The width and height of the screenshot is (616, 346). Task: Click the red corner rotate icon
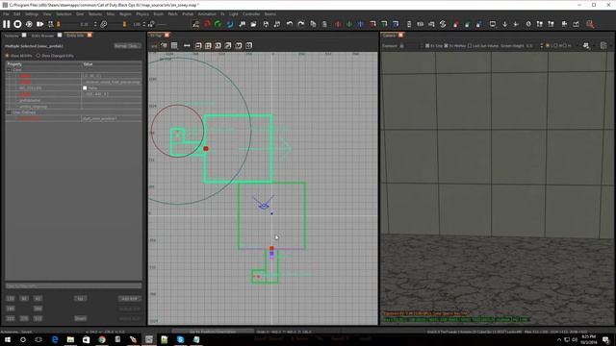pyautogui.click(x=372, y=24)
